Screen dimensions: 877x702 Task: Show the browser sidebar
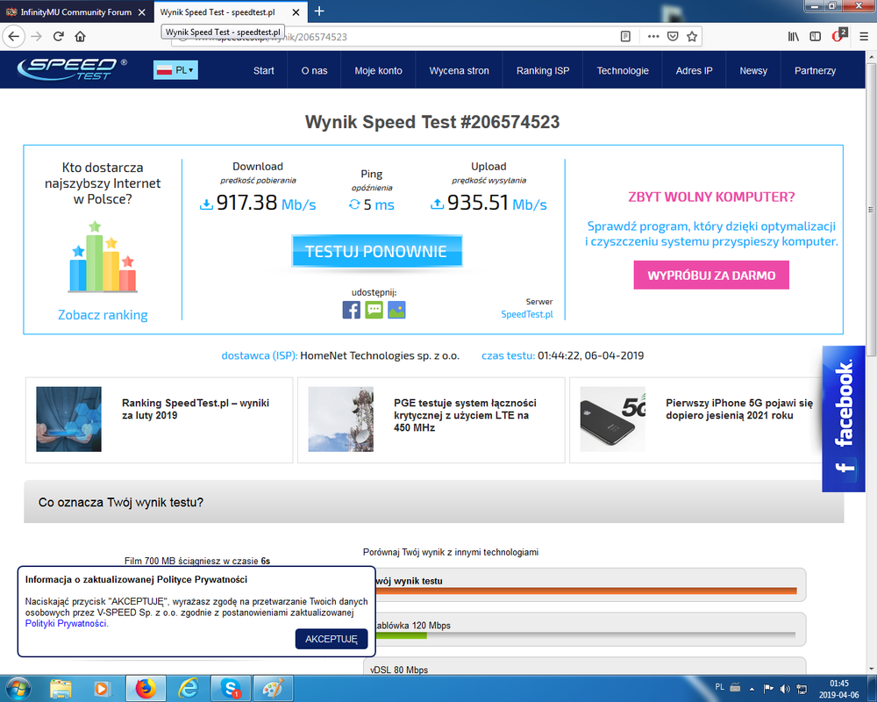pyautogui.click(x=815, y=36)
